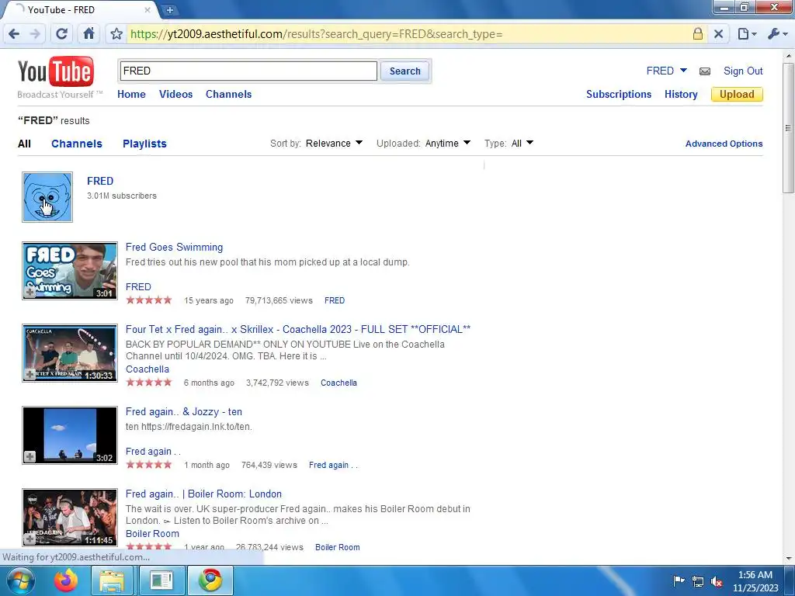The image size is (795, 596).
Task: Open the network tray icon
Action: [698, 581]
